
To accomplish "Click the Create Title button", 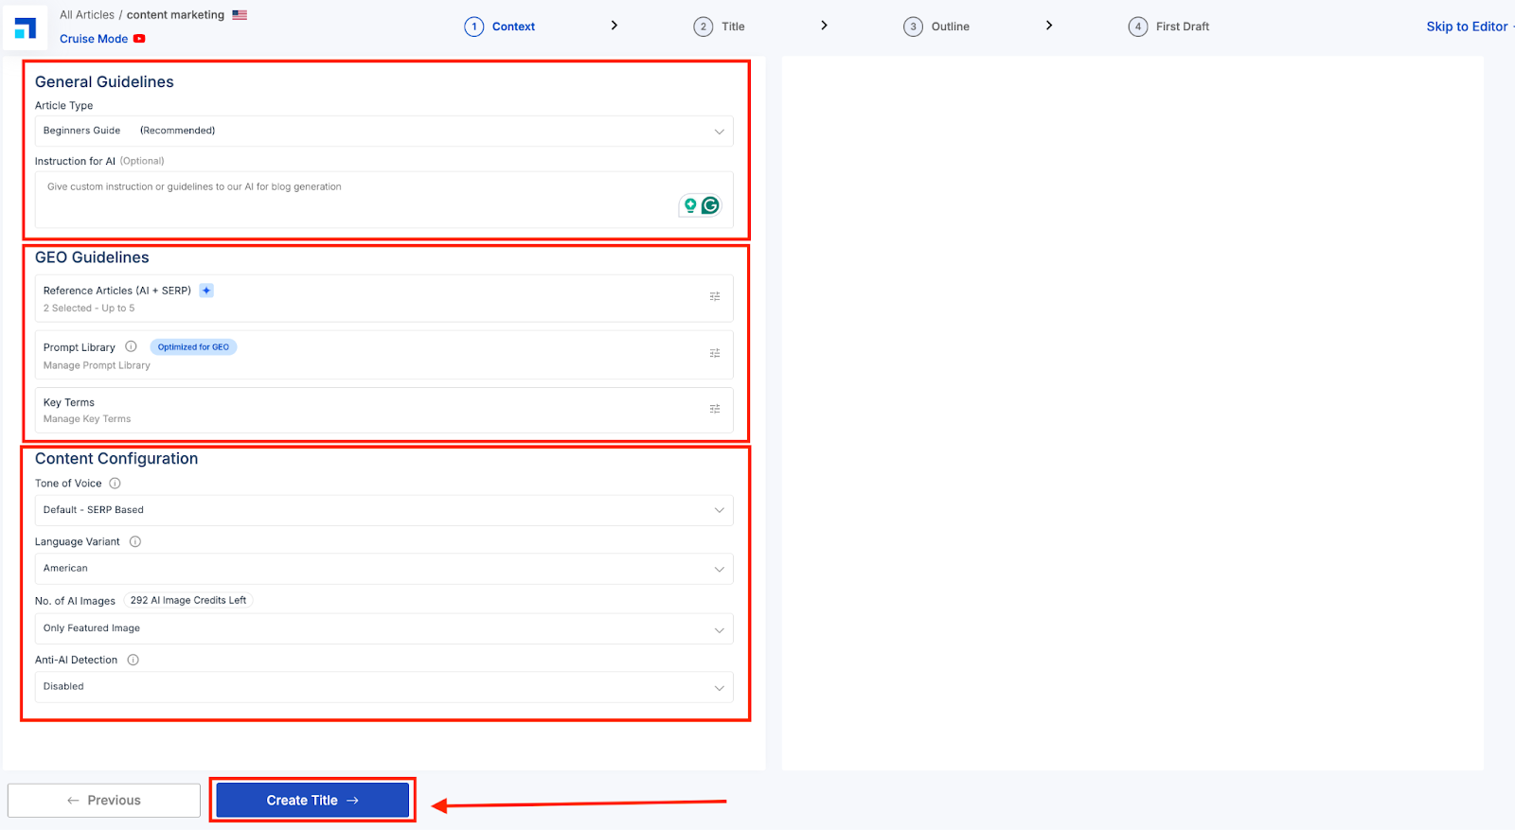I will tap(312, 800).
